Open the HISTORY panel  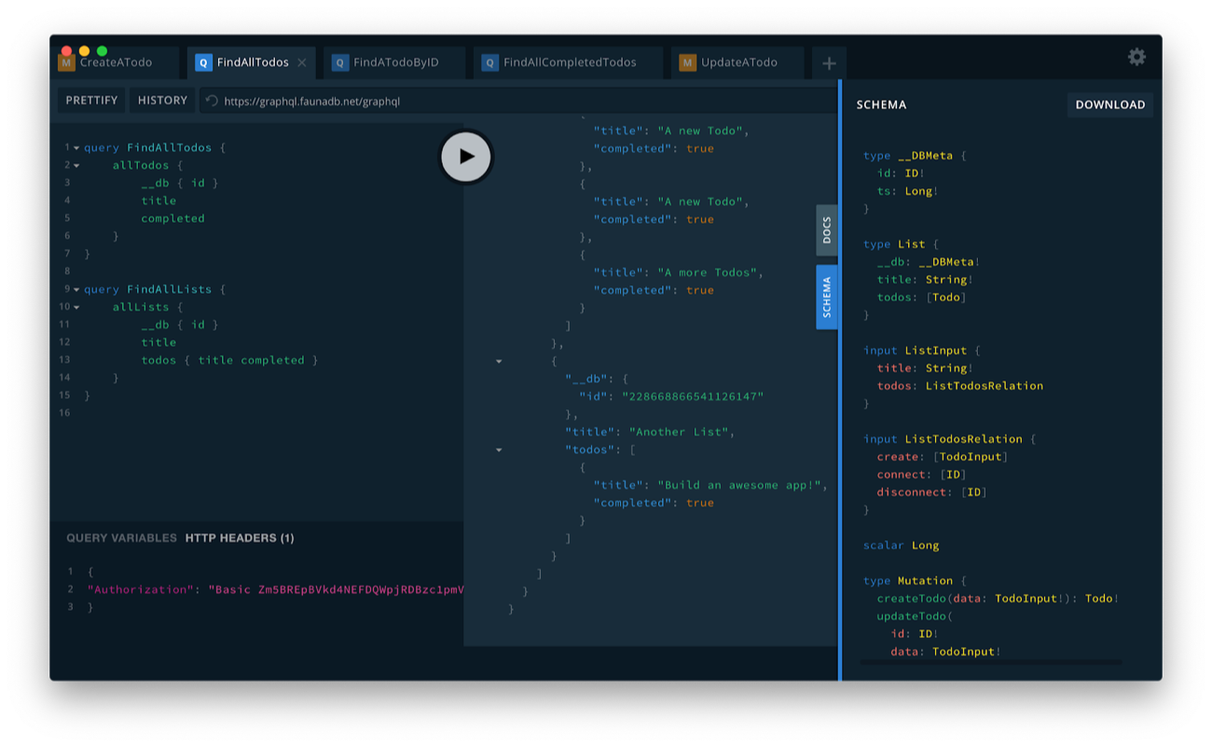click(x=162, y=101)
